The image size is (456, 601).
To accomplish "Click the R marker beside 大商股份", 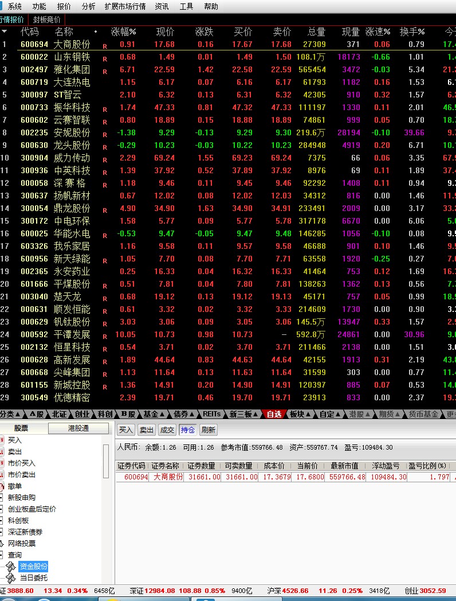I will click(x=105, y=46).
